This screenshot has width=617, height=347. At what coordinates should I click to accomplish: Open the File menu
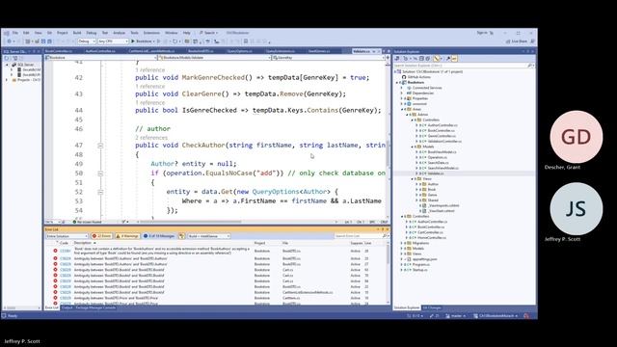tap(15, 33)
